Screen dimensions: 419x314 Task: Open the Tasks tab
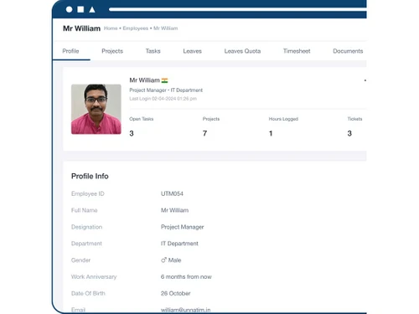[153, 51]
